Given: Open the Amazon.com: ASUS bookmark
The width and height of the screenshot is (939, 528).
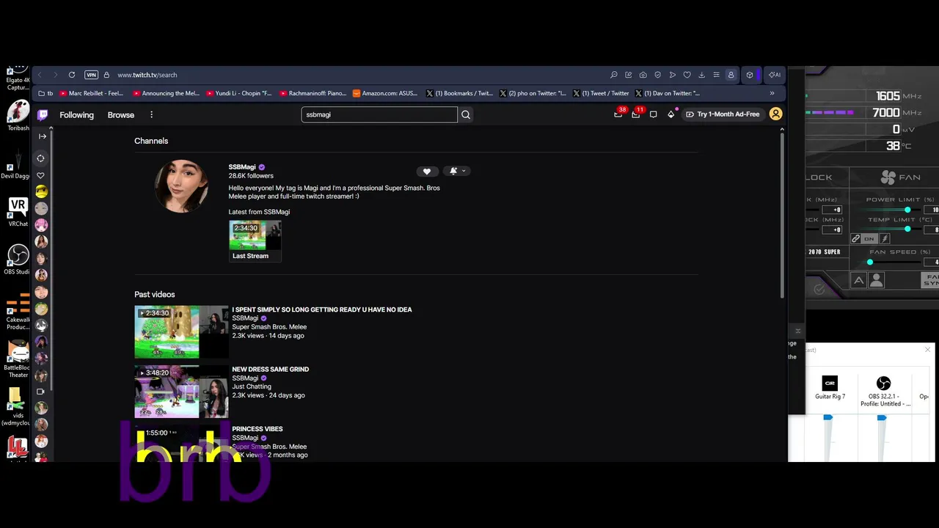Looking at the screenshot, I should click(385, 93).
